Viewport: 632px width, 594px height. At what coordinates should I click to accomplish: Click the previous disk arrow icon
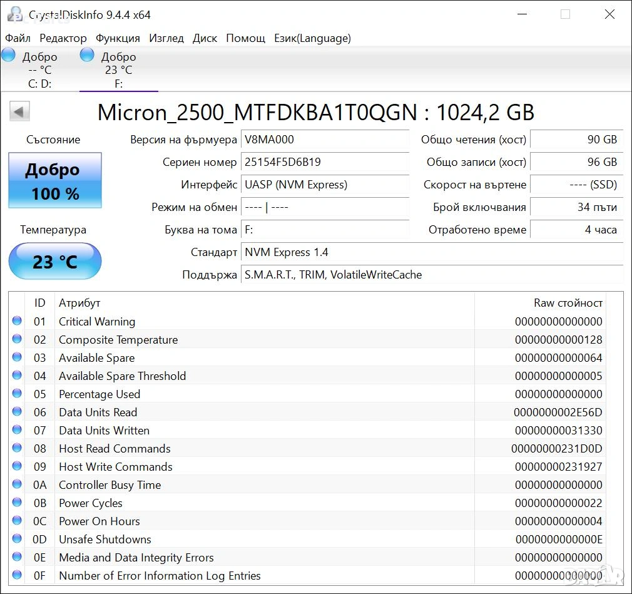19,112
